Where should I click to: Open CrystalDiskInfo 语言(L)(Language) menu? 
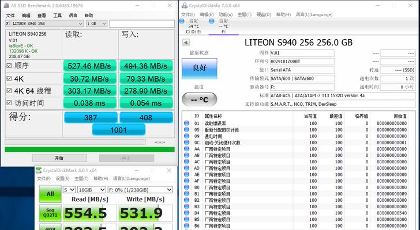click(314, 14)
